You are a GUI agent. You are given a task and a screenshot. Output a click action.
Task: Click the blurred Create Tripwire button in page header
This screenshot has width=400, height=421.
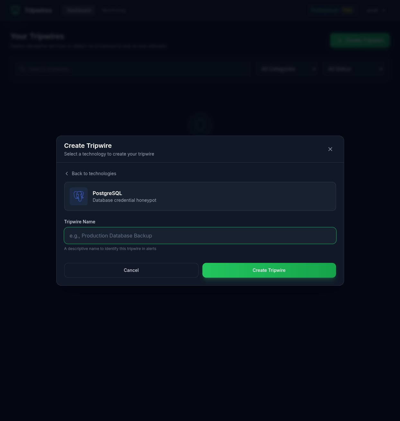pos(360,40)
